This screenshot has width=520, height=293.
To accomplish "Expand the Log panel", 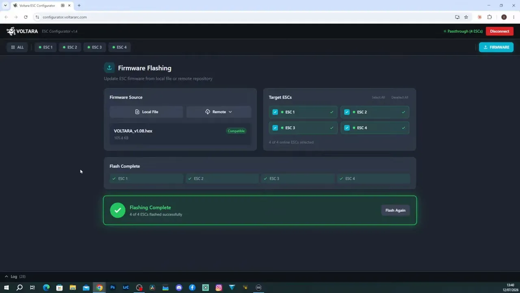I will coord(15,277).
